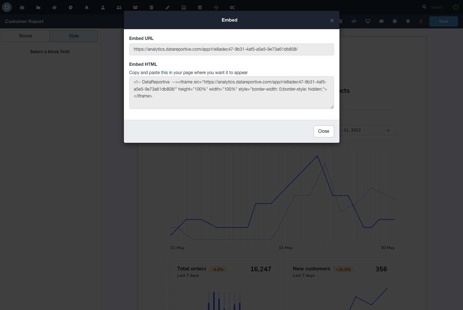Click the 356 customers value
The height and width of the screenshot is (310, 463).
click(381, 269)
